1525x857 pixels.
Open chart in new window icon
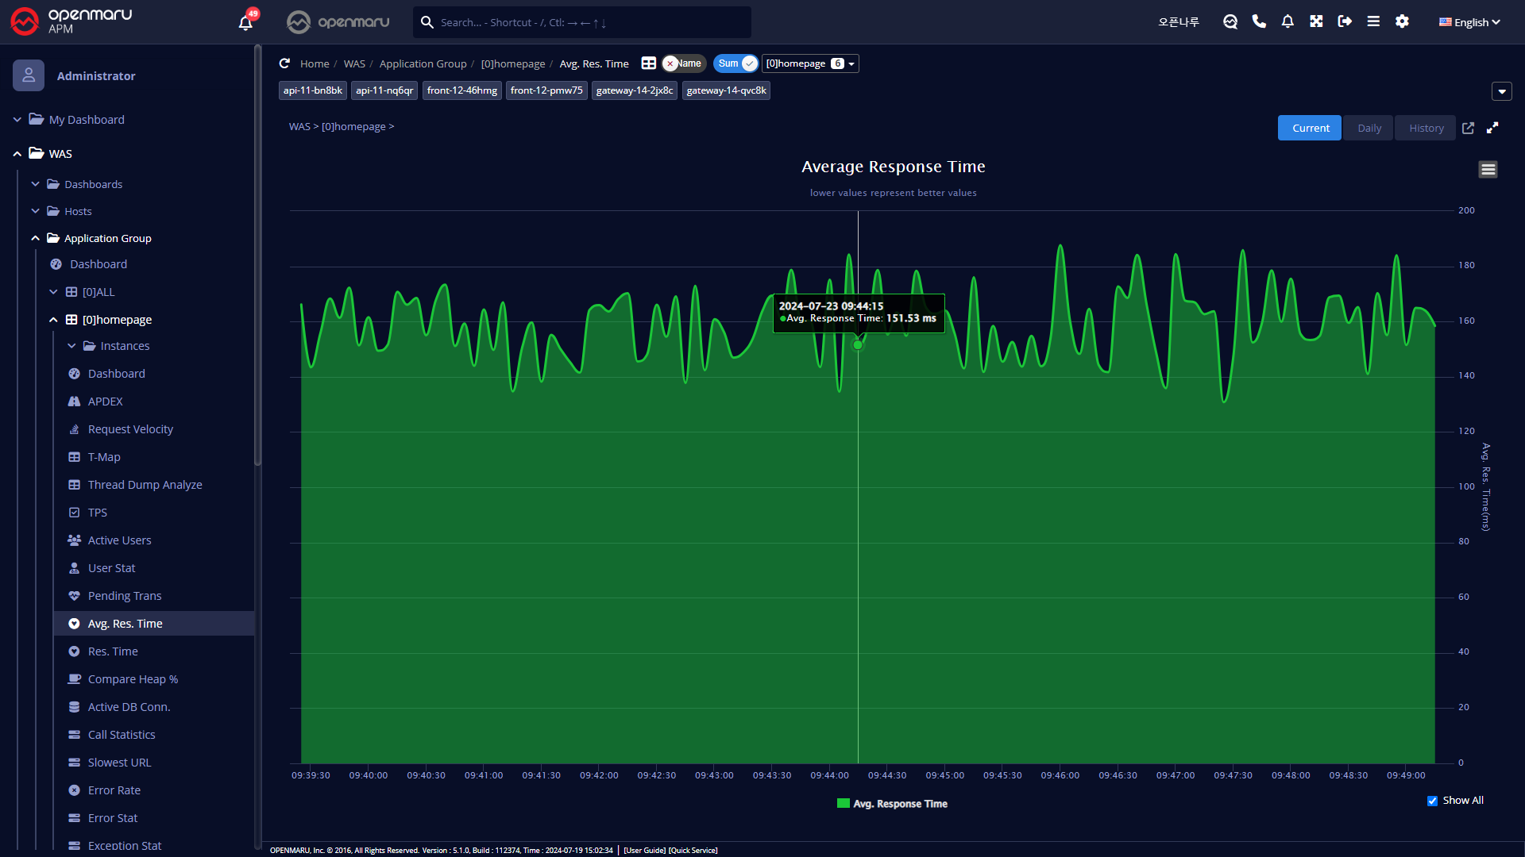point(1468,128)
